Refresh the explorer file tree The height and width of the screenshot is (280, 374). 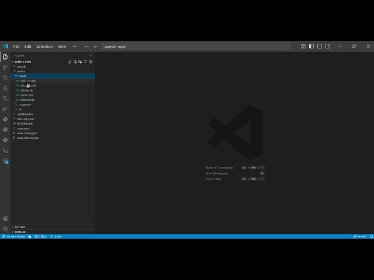pos(85,62)
